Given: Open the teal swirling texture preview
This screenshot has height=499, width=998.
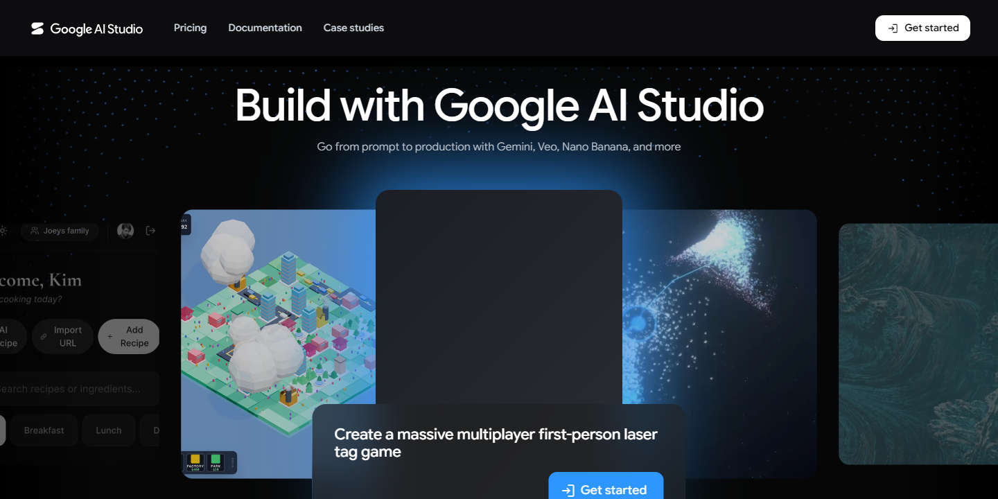Looking at the screenshot, I should (x=918, y=344).
